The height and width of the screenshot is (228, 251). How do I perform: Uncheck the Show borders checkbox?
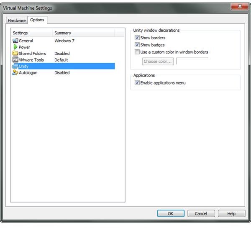[x=137, y=38]
